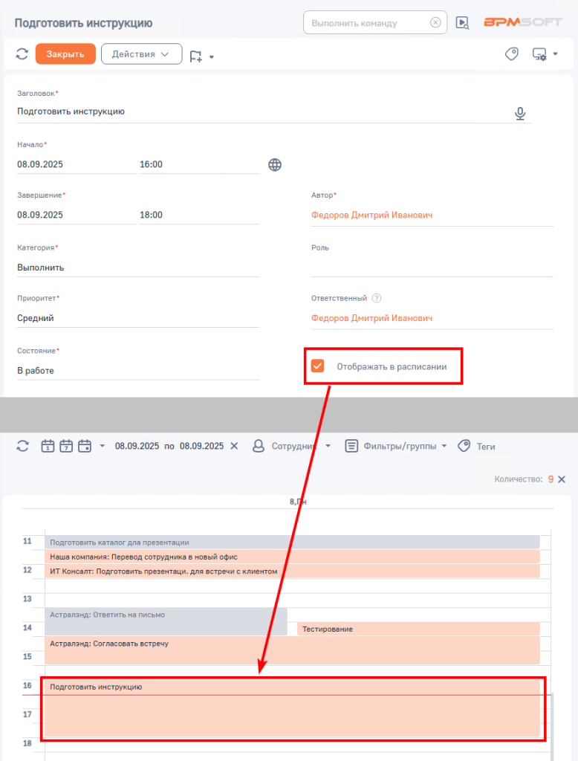The height and width of the screenshot is (761, 578).
Task: Select the Тестирование schedule entry
Action: click(418, 629)
